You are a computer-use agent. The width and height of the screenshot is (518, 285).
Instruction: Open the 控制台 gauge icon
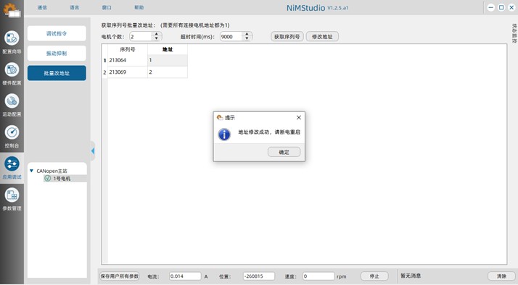pyautogui.click(x=12, y=132)
